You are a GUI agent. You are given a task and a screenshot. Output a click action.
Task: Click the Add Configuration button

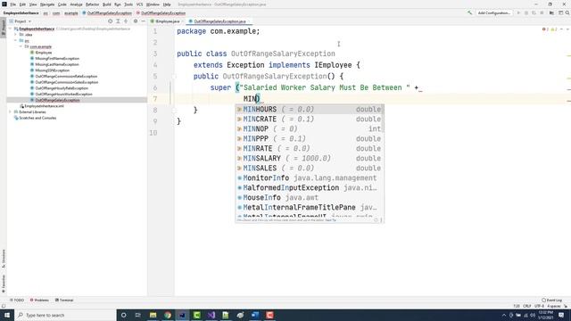(x=493, y=12)
